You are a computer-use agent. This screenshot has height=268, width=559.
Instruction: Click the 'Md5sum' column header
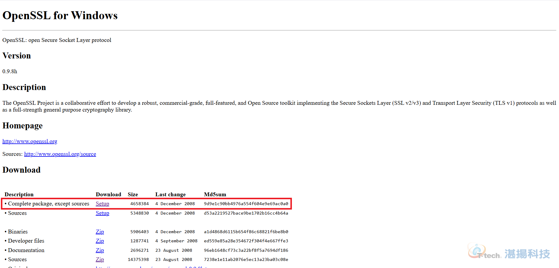pyautogui.click(x=215, y=195)
